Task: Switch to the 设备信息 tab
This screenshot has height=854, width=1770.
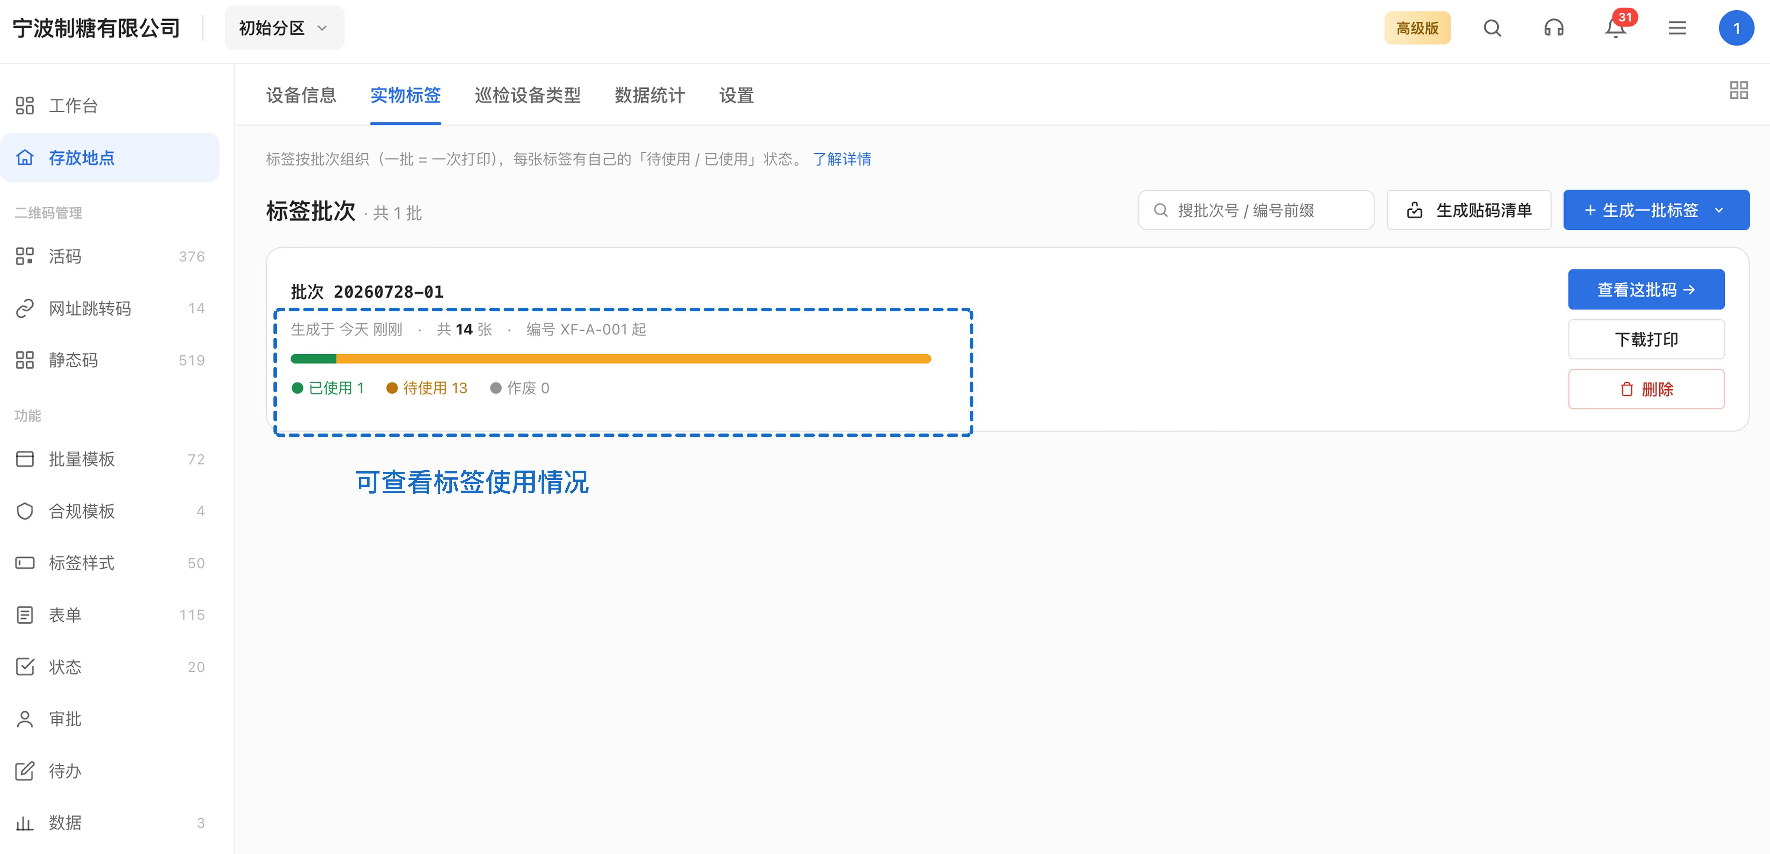Action: click(x=301, y=95)
